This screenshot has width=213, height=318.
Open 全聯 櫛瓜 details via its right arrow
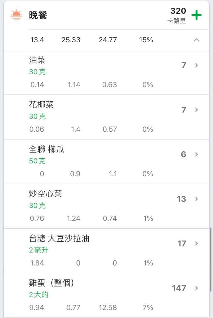click(x=196, y=154)
